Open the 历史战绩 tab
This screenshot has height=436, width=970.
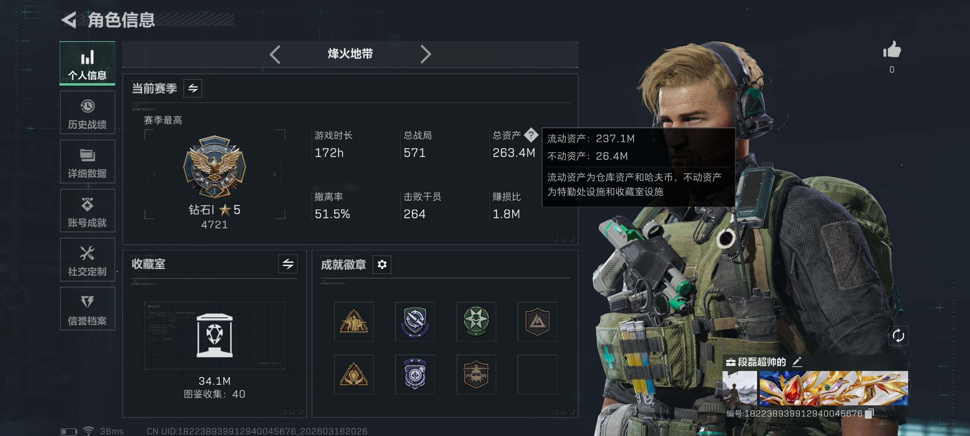click(87, 113)
